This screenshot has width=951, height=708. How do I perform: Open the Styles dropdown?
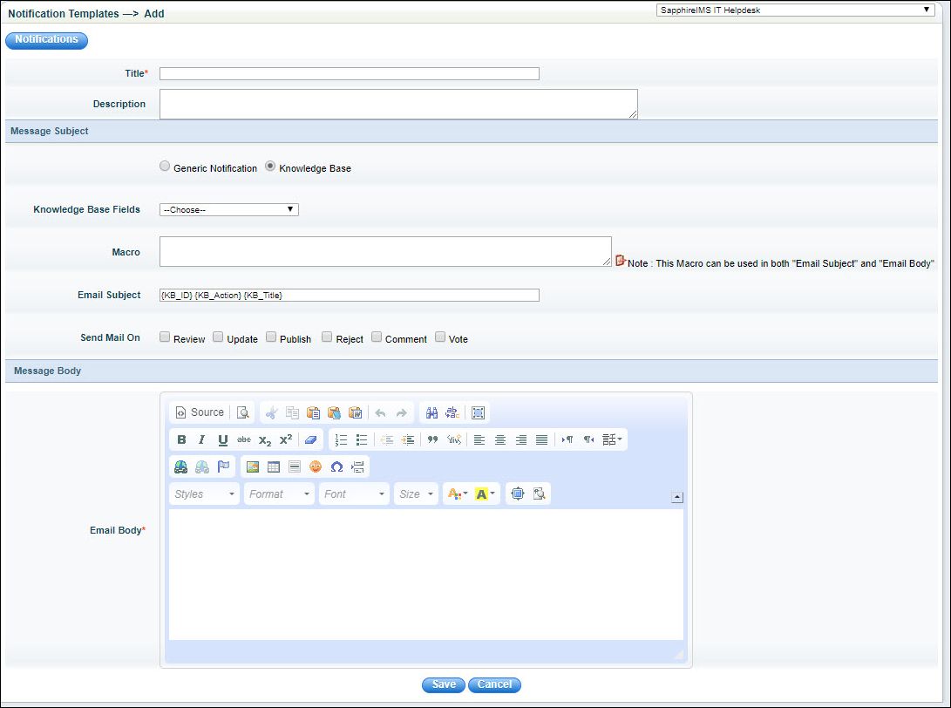(x=204, y=494)
